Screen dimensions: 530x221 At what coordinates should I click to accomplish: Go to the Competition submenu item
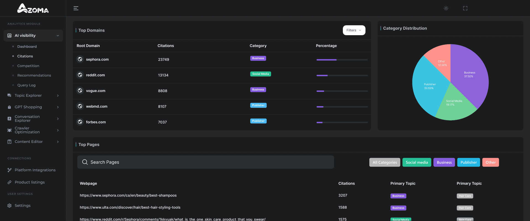tap(28, 66)
